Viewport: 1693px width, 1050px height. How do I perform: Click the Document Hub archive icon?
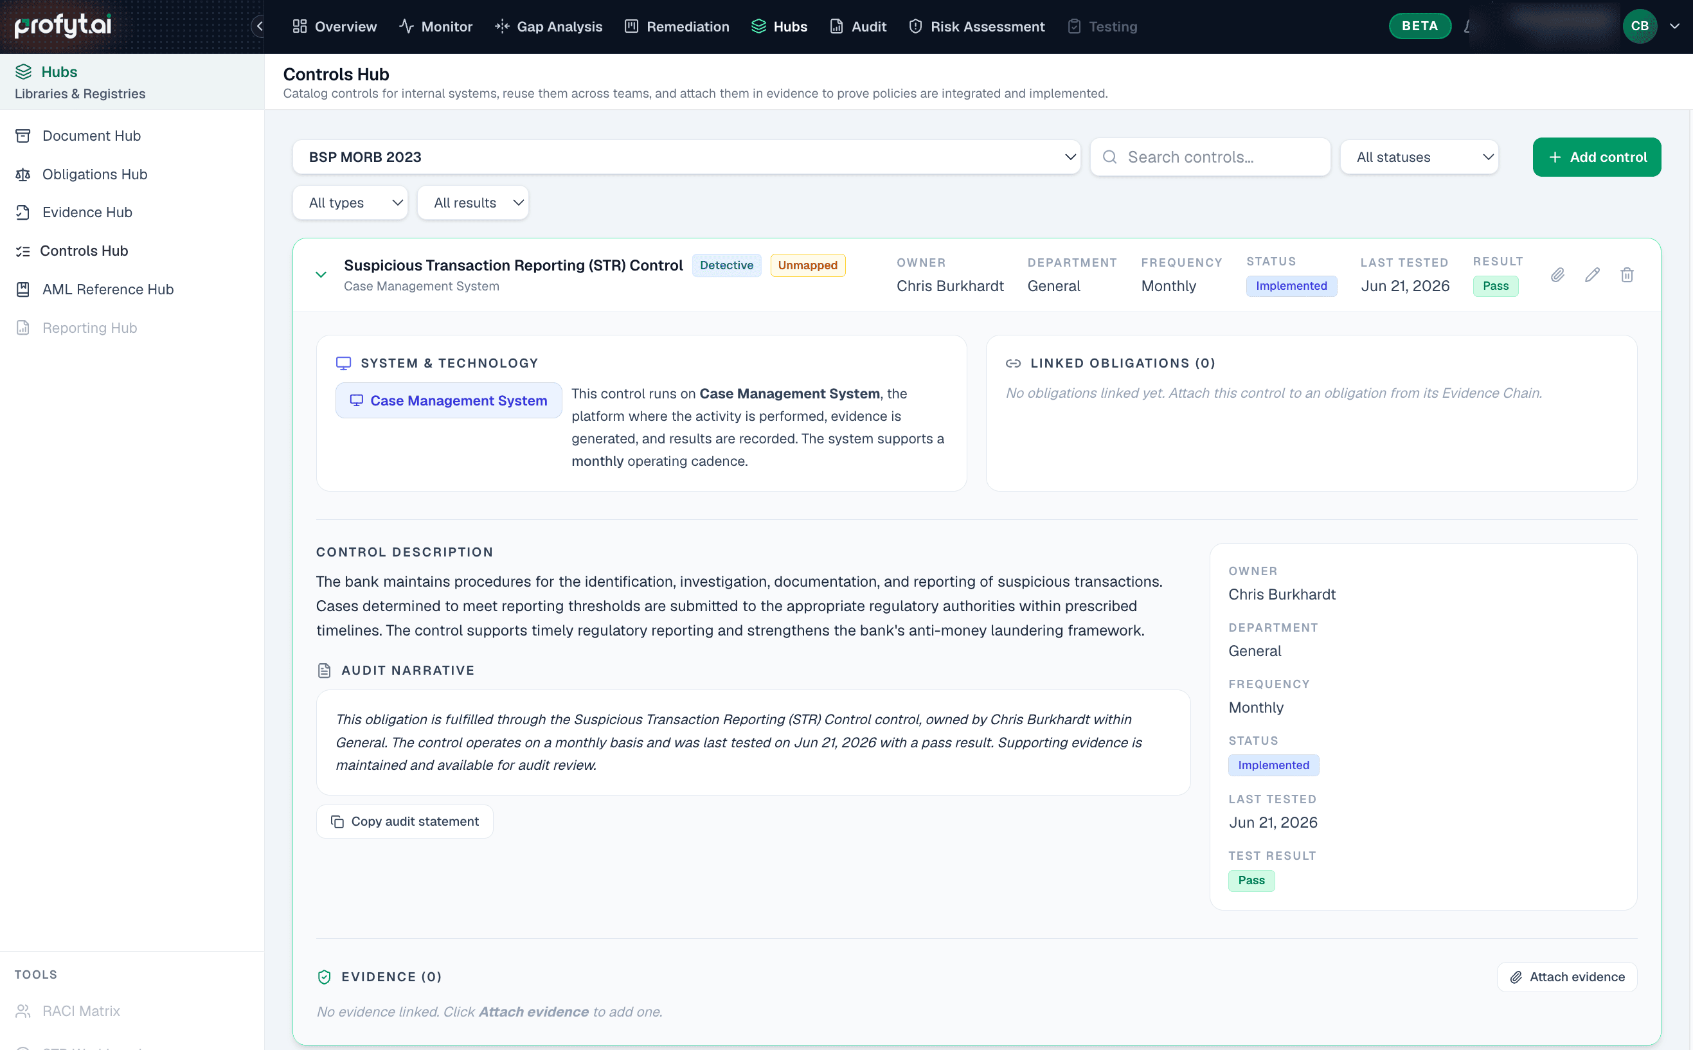pyautogui.click(x=23, y=136)
